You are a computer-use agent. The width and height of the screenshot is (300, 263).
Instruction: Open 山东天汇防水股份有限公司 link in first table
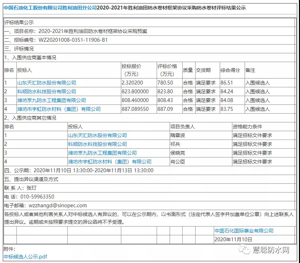click(47, 83)
